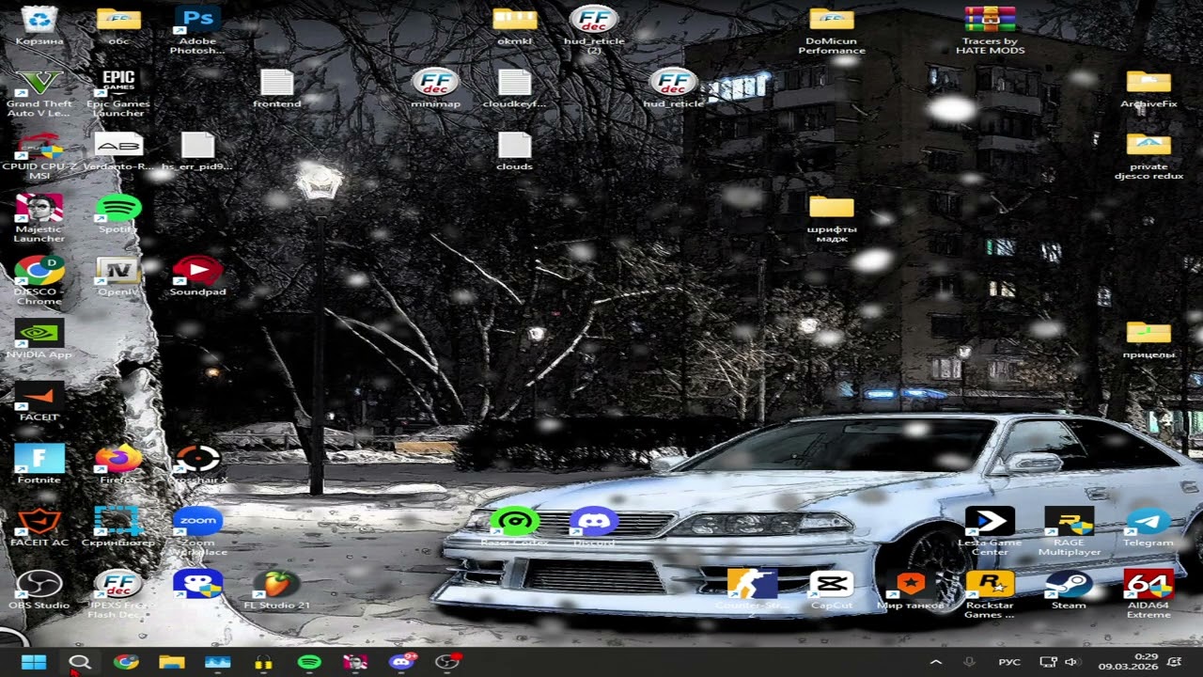Image resolution: width=1203 pixels, height=677 pixels.
Task: Open Tracers by HATE MODS archive
Action: pyautogui.click(x=990, y=29)
